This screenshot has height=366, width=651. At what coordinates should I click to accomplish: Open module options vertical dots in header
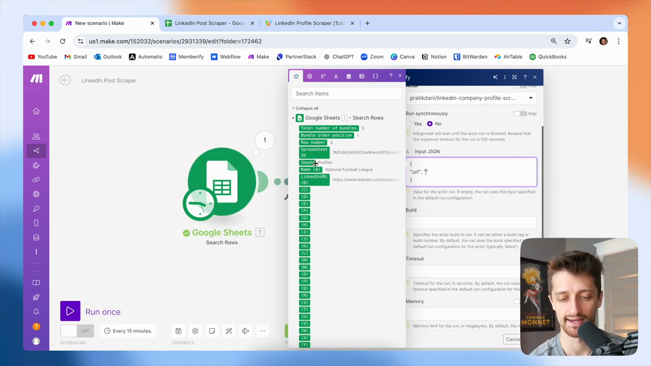point(505,77)
